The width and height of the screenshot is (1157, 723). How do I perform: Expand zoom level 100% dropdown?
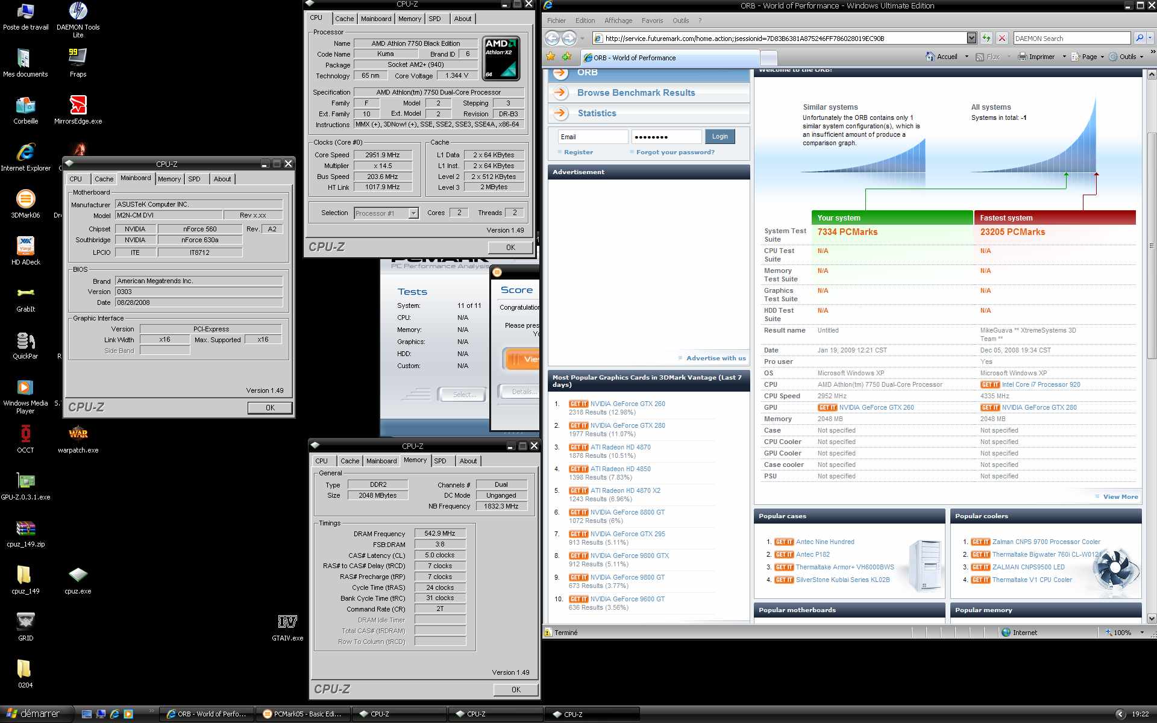tap(1142, 633)
